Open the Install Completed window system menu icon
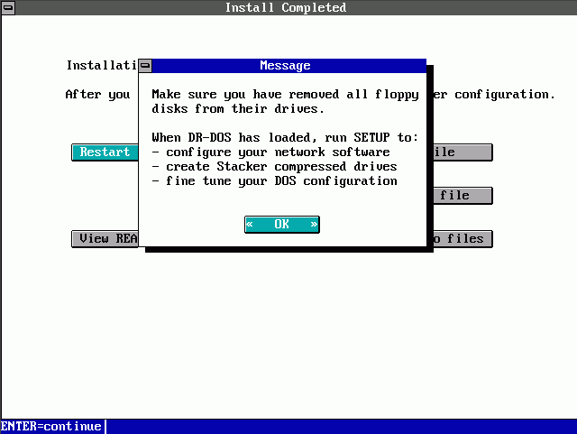The width and height of the screenshot is (577, 434). [x=8, y=7]
